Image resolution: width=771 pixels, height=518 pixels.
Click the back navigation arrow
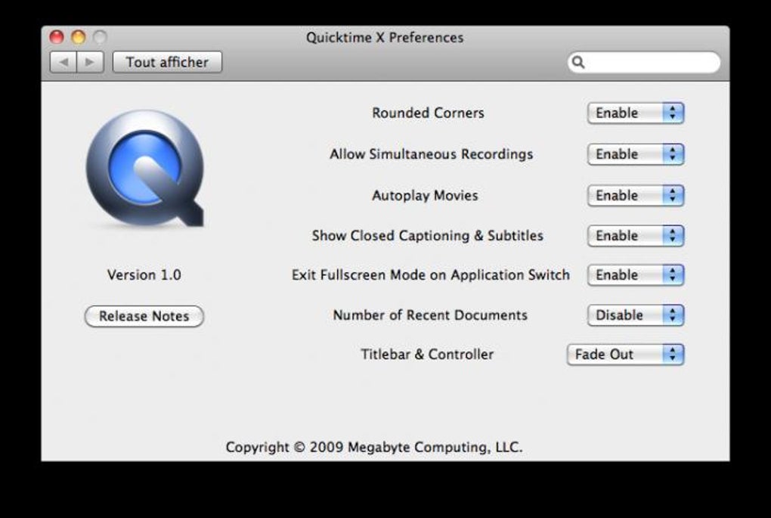click(x=63, y=62)
